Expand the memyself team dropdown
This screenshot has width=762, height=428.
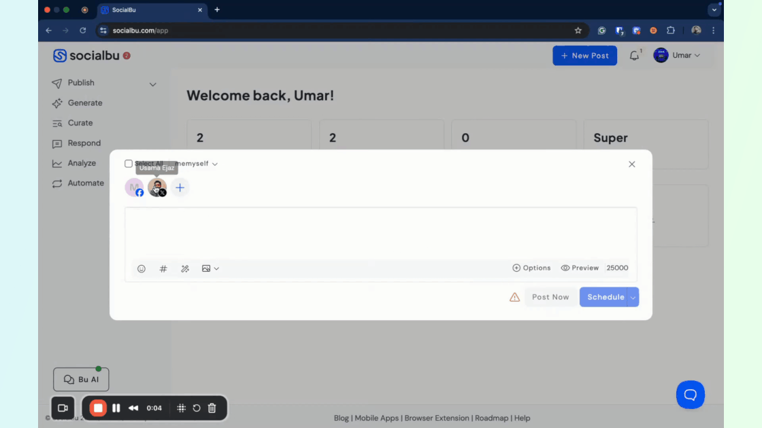[196, 164]
